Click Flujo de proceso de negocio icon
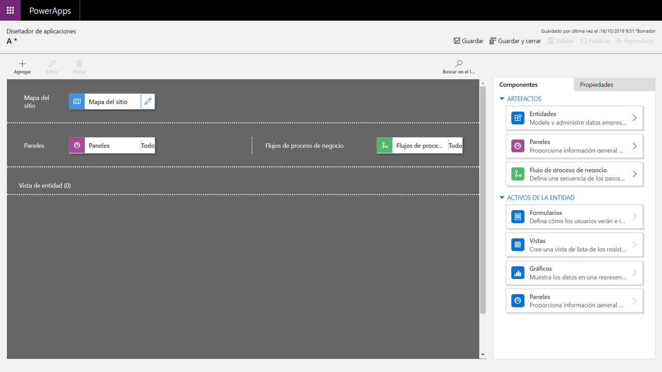The height and width of the screenshot is (372, 662). (x=518, y=174)
